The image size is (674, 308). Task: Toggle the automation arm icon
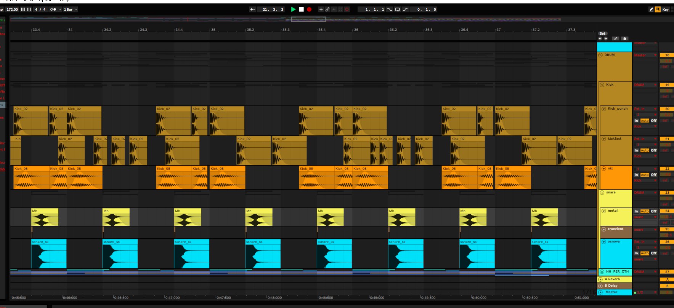tap(327, 10)
